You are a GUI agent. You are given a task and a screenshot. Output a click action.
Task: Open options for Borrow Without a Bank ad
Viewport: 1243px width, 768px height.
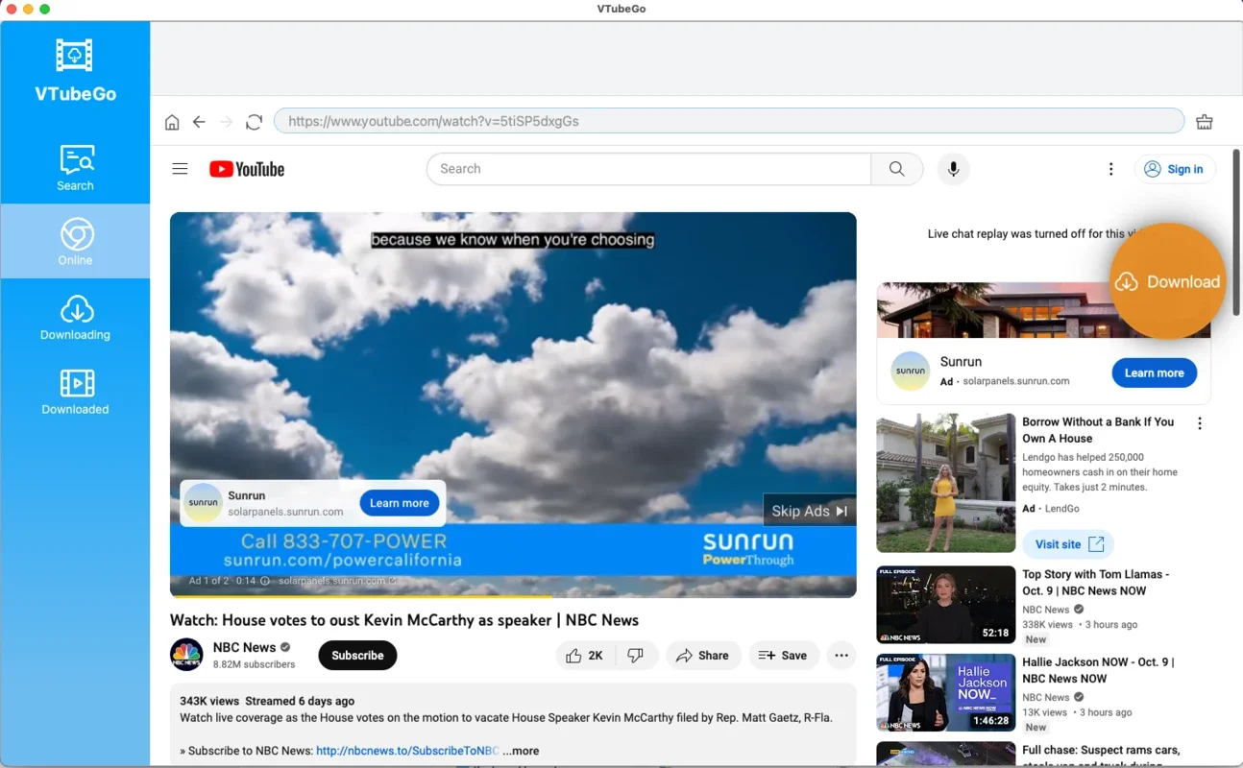tap(1200, 423)
